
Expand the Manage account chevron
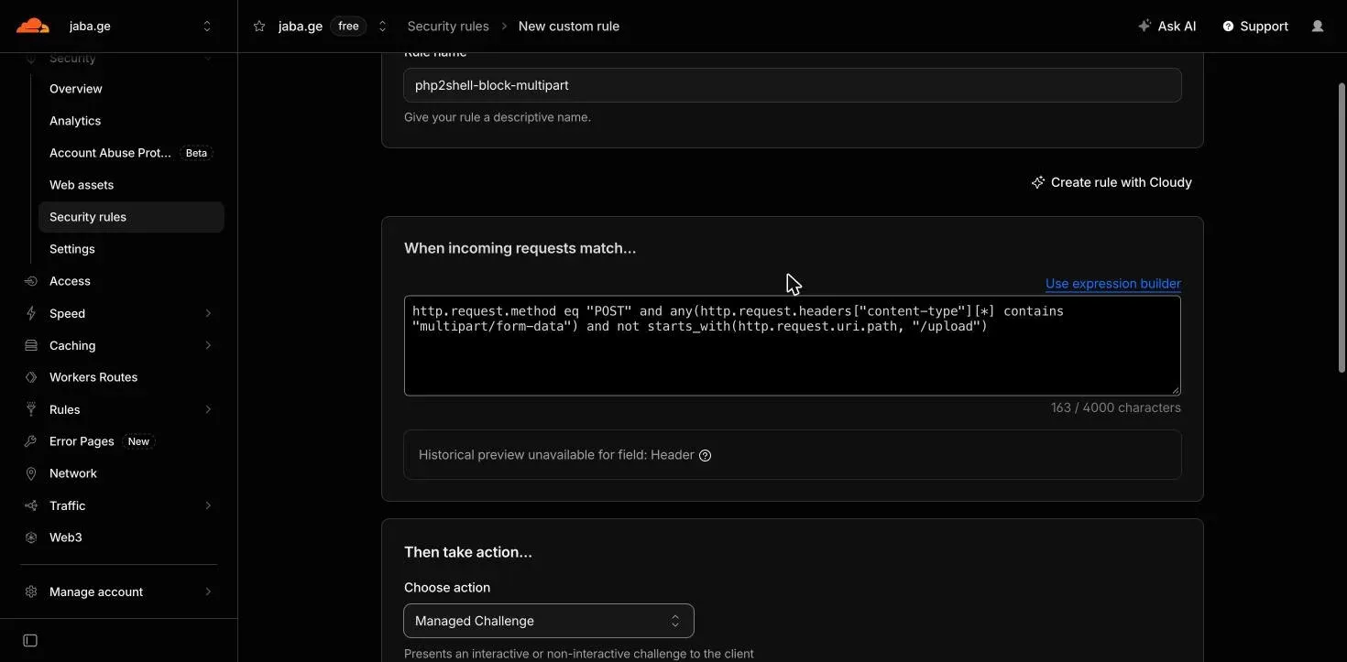click(x=208, y=591)
